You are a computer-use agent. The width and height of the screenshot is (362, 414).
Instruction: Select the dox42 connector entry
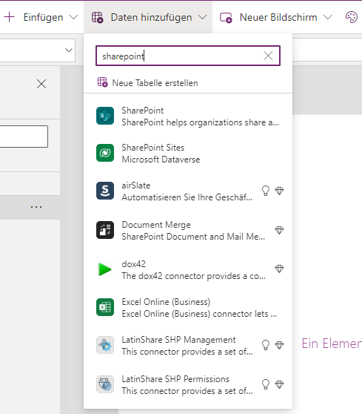[x=188, y=269]
